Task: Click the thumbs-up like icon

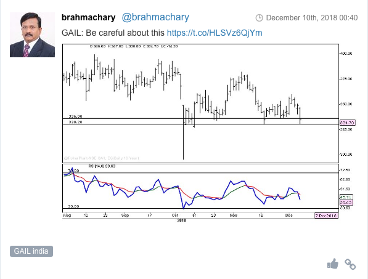Action: click(x=333, y=264)
